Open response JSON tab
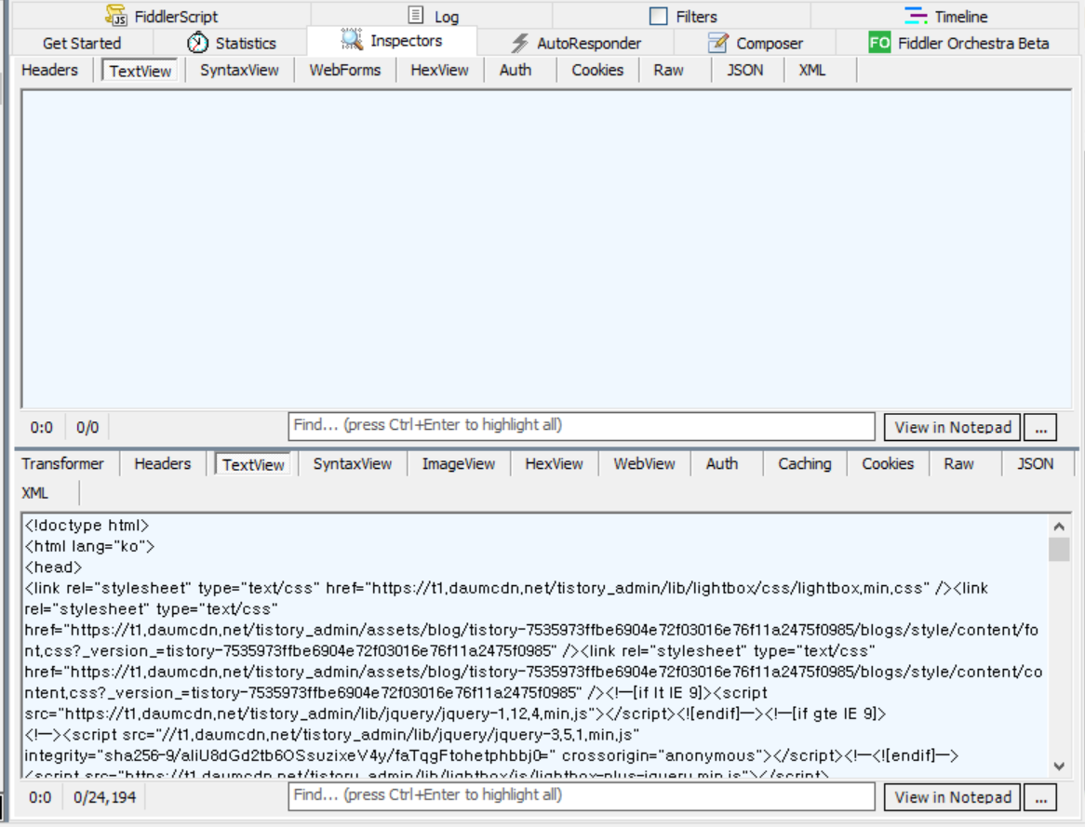This screenshot has height=827, width=1085. click(x=1035, y=463)
